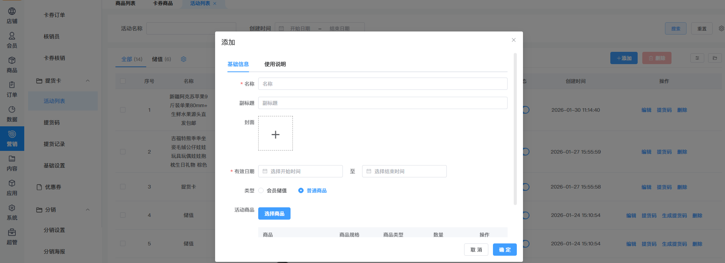Open the 应用 apps sidebar icon

click(x=12, y=187)
